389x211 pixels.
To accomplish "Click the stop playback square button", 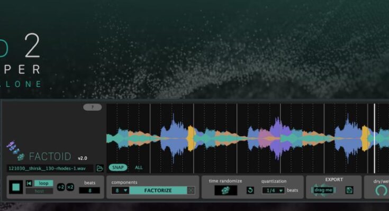I will (x=16, y=187).
